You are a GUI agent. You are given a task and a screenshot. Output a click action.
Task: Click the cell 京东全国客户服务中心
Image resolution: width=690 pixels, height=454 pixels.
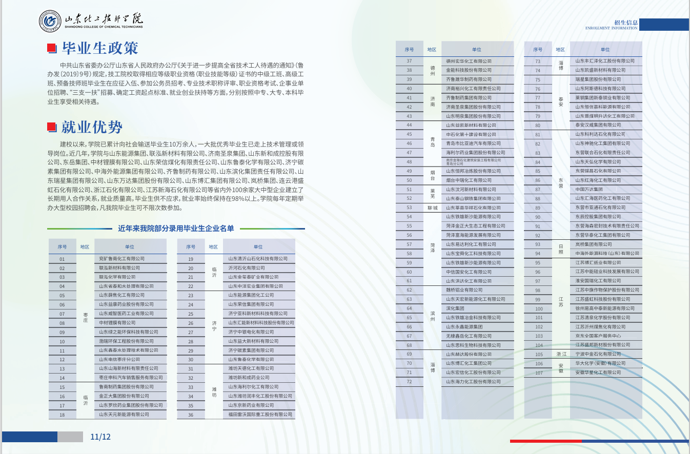(x=598, y=336)
